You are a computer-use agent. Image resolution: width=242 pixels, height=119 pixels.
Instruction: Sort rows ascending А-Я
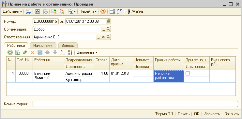63,52
